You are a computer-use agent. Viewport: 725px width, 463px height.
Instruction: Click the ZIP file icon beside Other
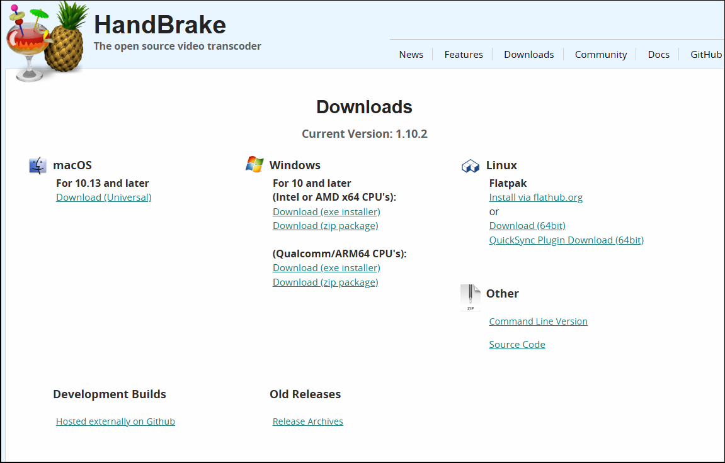point(470,297)
